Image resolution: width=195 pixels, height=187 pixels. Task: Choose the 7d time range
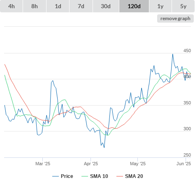[x=81, y=6]
